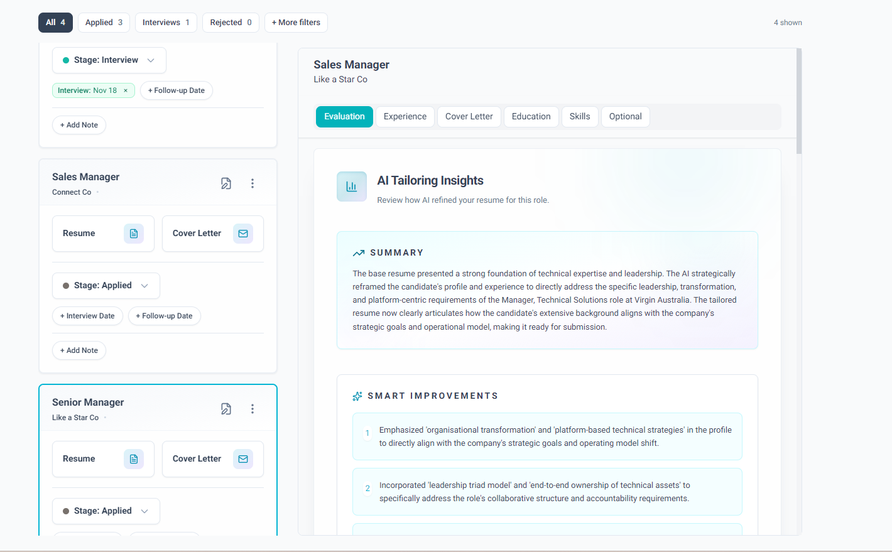The width and height of the screenshot is (892, 552).
Task: Open the Skills tab
Action: [579, 116]
